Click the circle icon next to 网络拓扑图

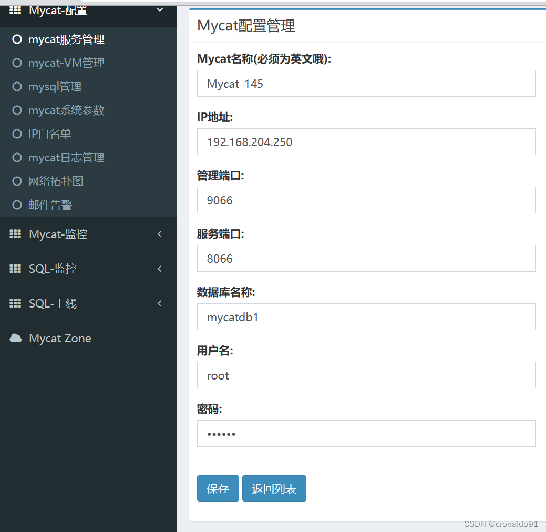[x=17, y=181]
